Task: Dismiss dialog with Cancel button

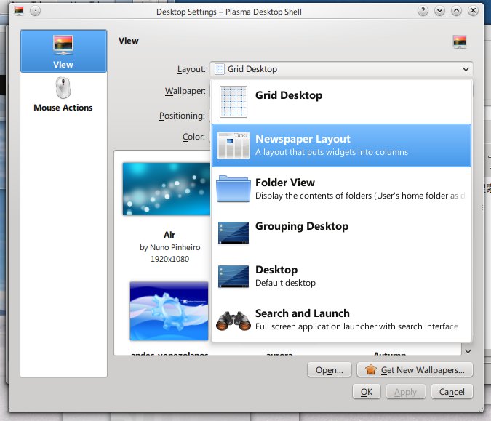Action: [452, 392]
